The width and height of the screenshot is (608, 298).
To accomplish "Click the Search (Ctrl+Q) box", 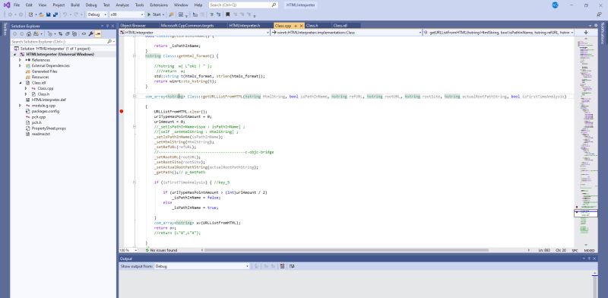I will [x=243, y=5].
